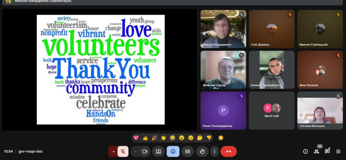346x160 pixels.
Task: Unmute the microphone in the bottom bar
Action: (x=123, y=152)
